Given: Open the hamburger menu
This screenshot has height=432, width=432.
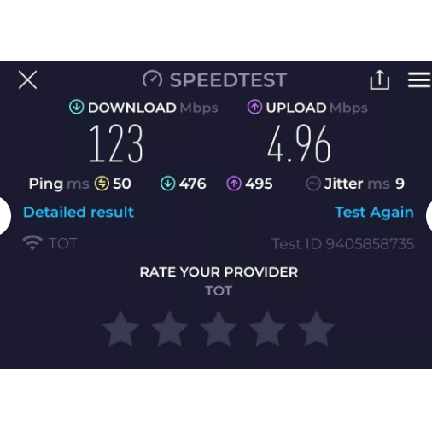Looking at the screenshot, I should (x=419, y=80).
